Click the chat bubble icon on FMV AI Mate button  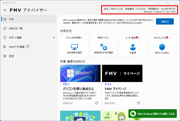(133, 114)
